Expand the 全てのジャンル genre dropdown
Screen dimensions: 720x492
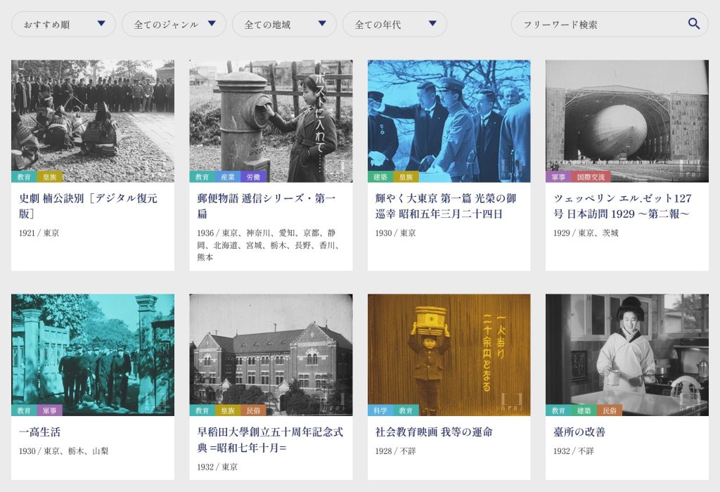coord(174,24)
